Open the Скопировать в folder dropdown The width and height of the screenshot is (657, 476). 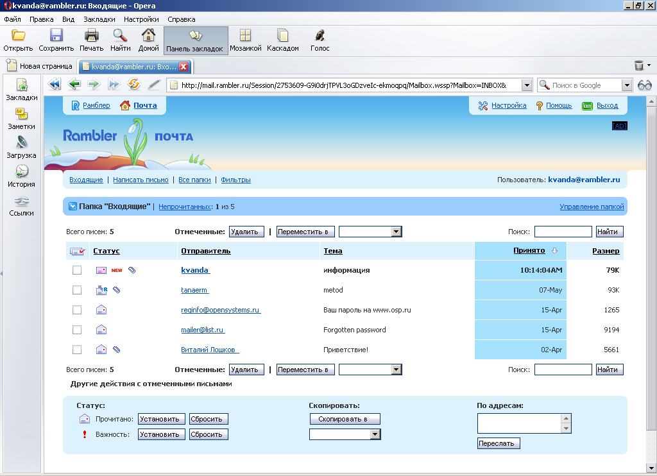click(x=375, y=434)
